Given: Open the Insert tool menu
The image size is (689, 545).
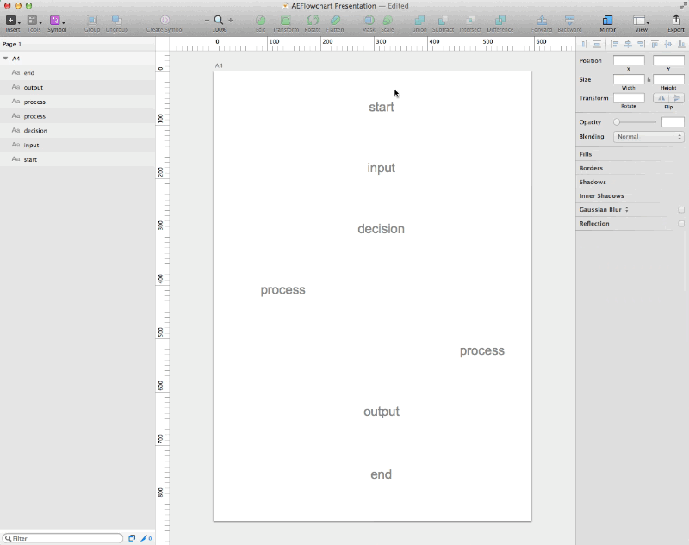Looking at the screenshot, I should pos(12,21).
